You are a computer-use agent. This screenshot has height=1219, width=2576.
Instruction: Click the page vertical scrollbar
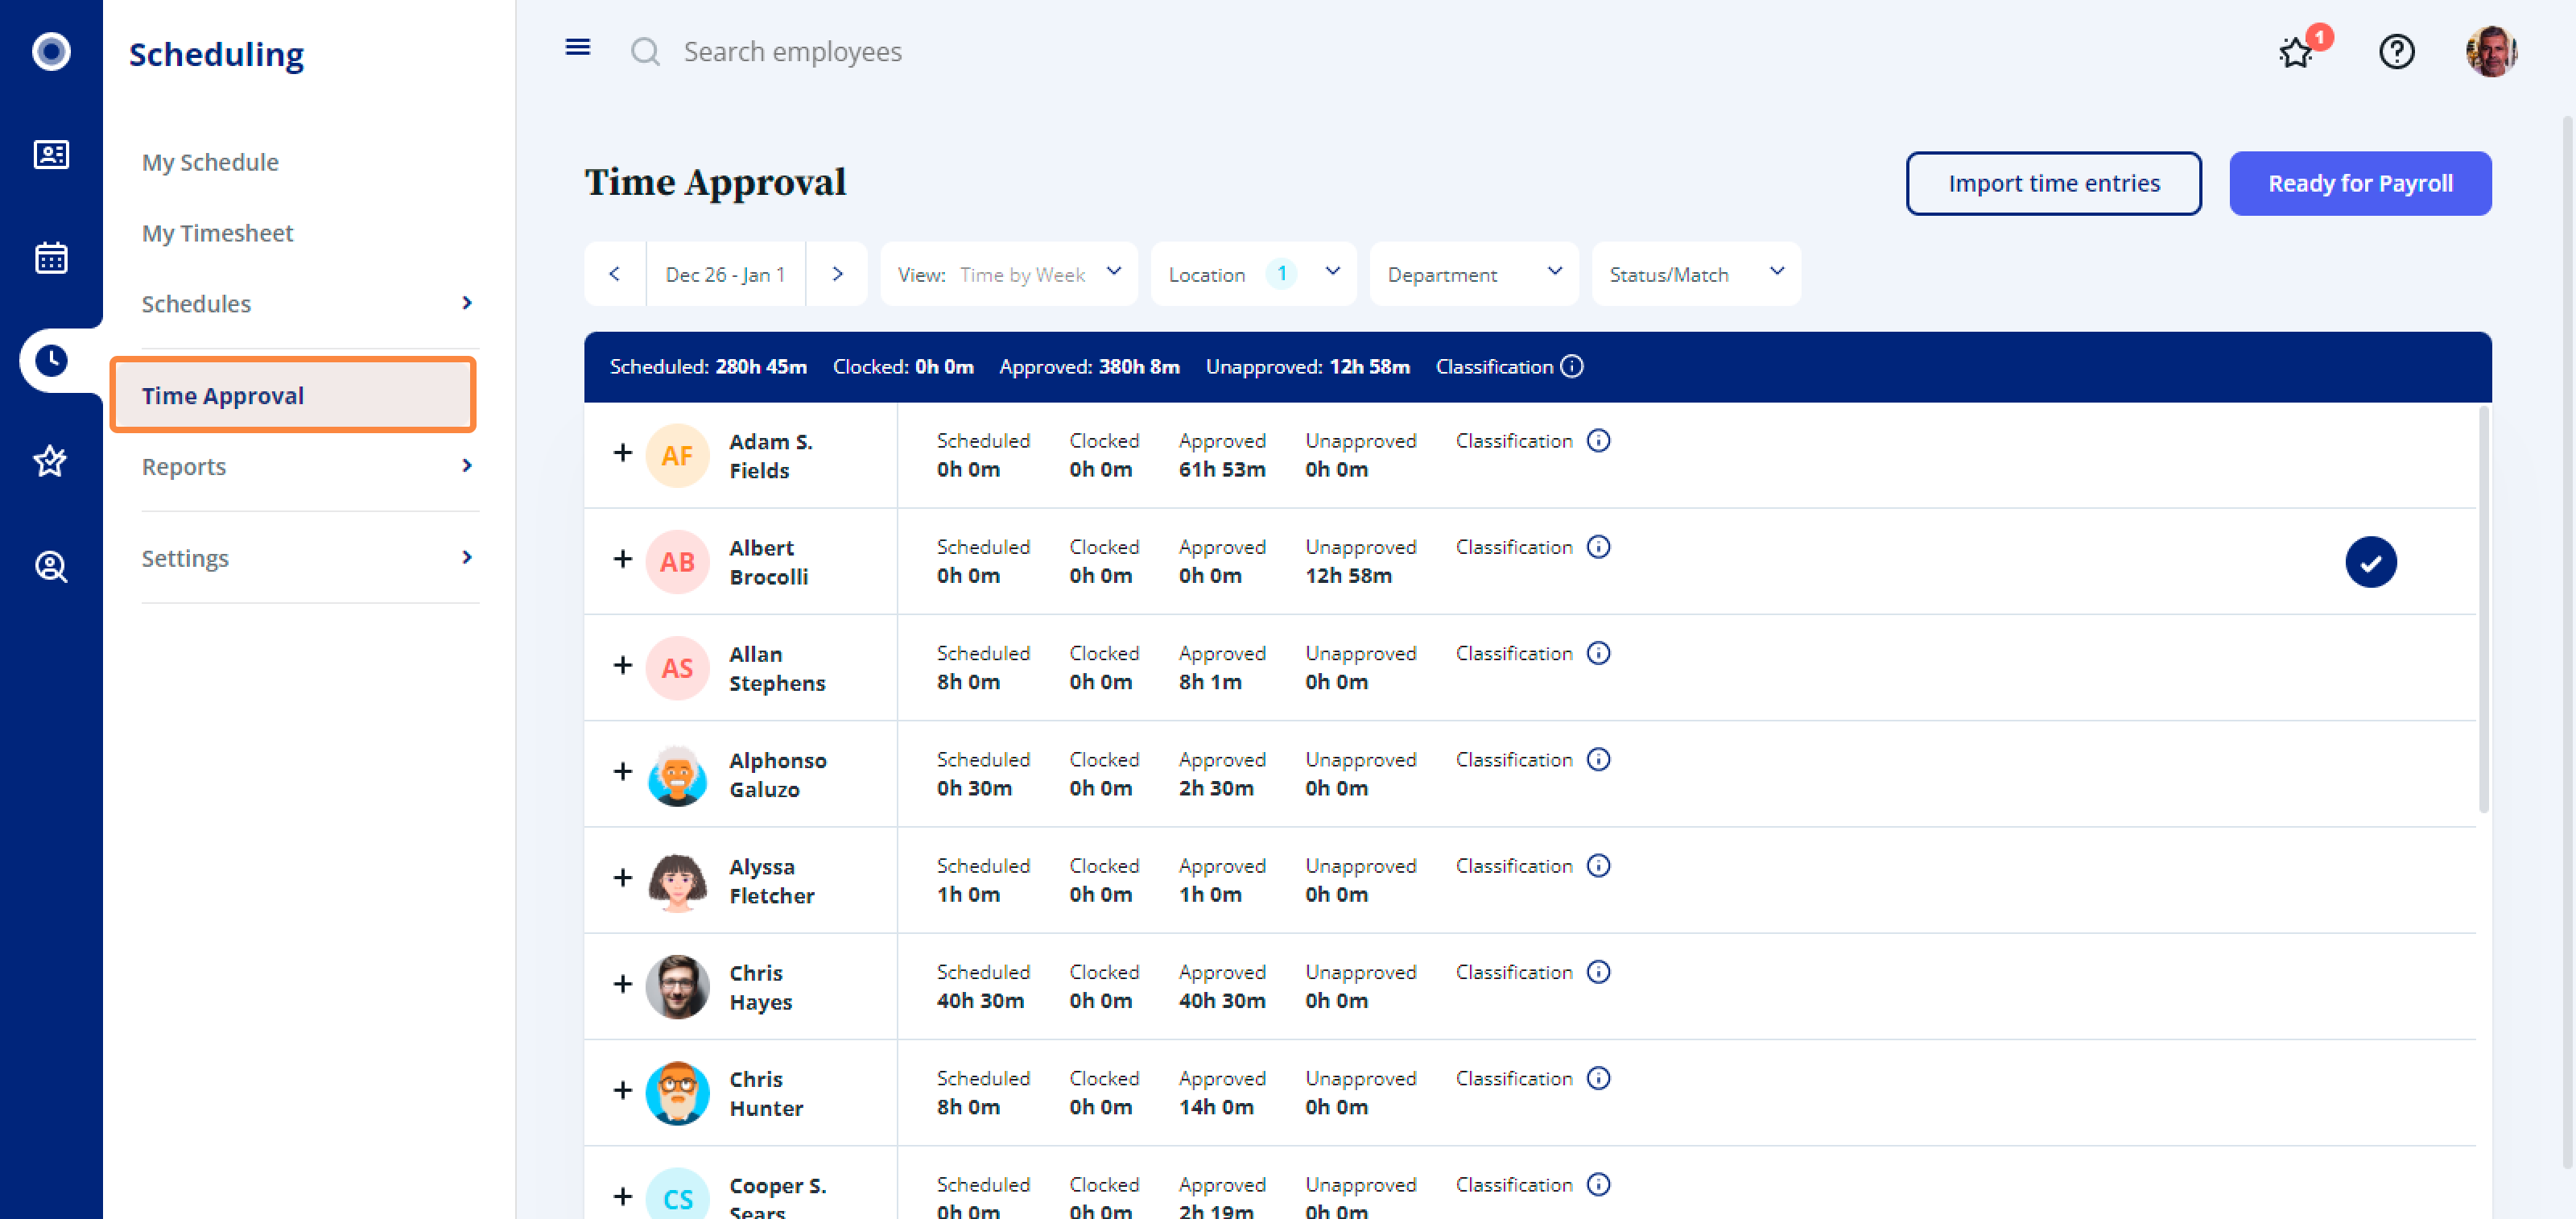[2566, 640]
